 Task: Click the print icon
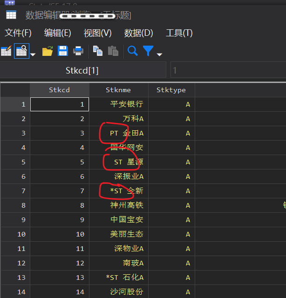[x=78, y=51]
